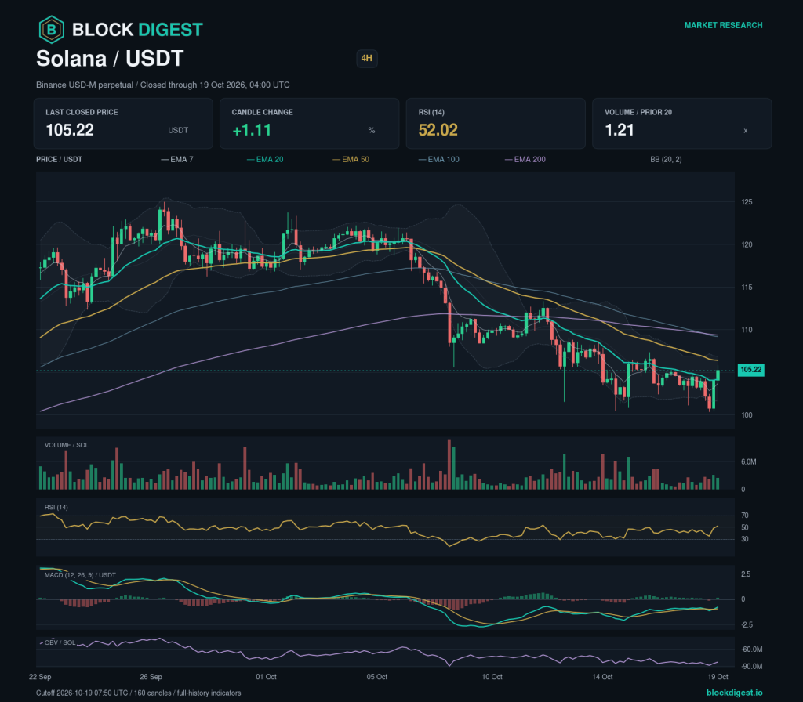Click the OBV / SOL panel label

tap(60, 642)
